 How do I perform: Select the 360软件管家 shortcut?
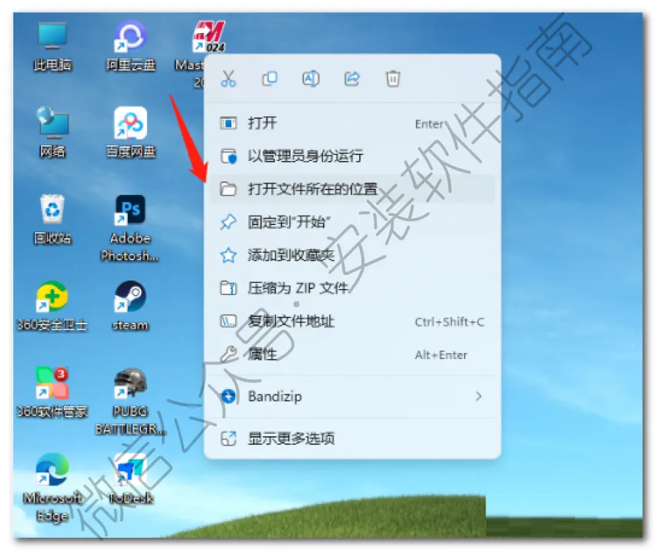coord(52,393)
